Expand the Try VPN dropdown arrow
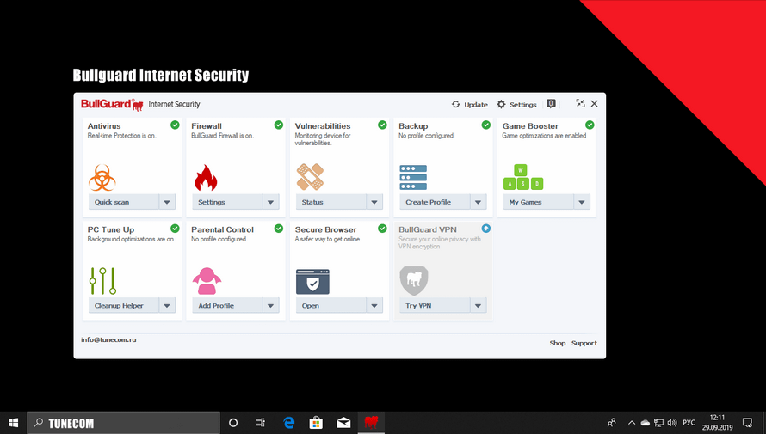Image resolution: width=766 pixels, height=434 pixels. (479, 305)
